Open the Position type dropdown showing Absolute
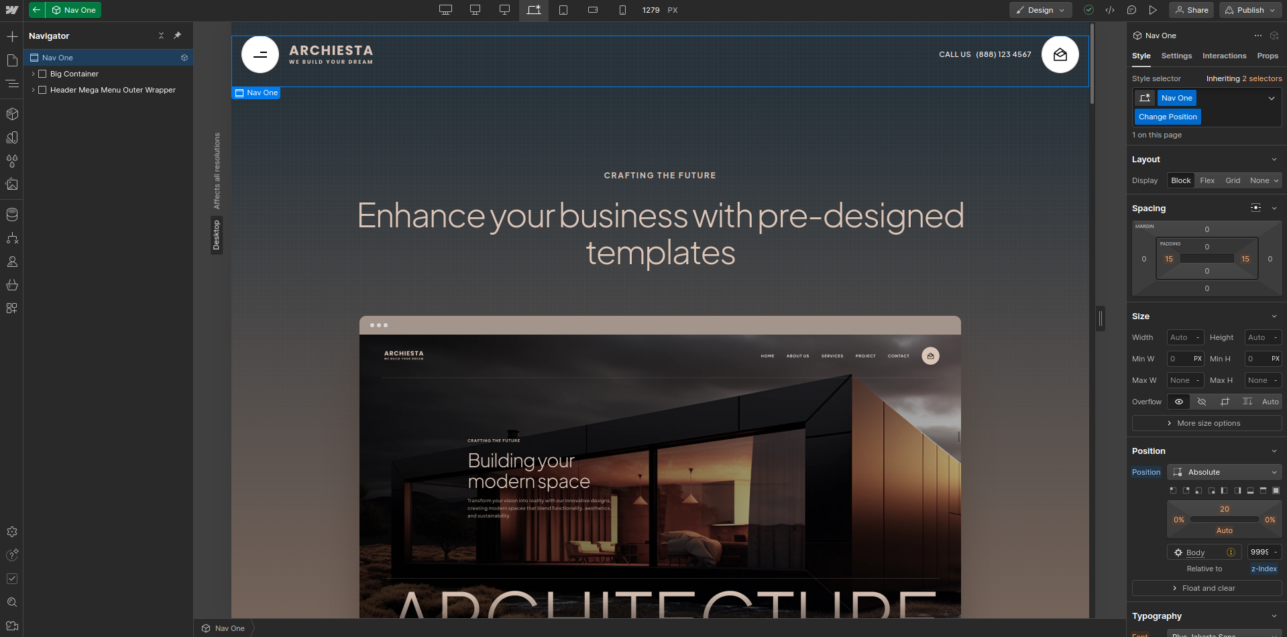Screen dimensions: 1287x637 coord(1224,472)
